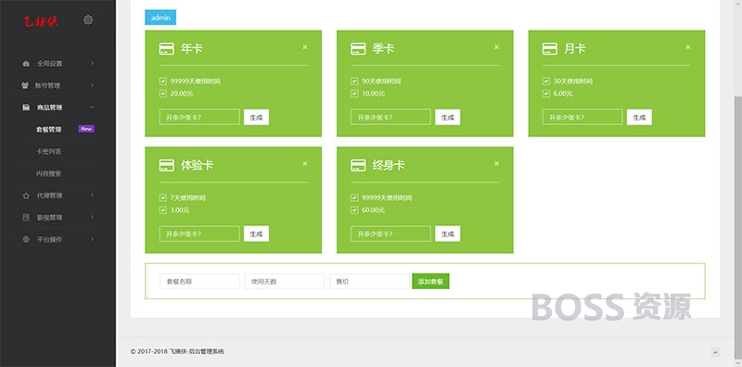Click the card icon on 季卡 panel
The image size is (742, 367).
(358, 49)
